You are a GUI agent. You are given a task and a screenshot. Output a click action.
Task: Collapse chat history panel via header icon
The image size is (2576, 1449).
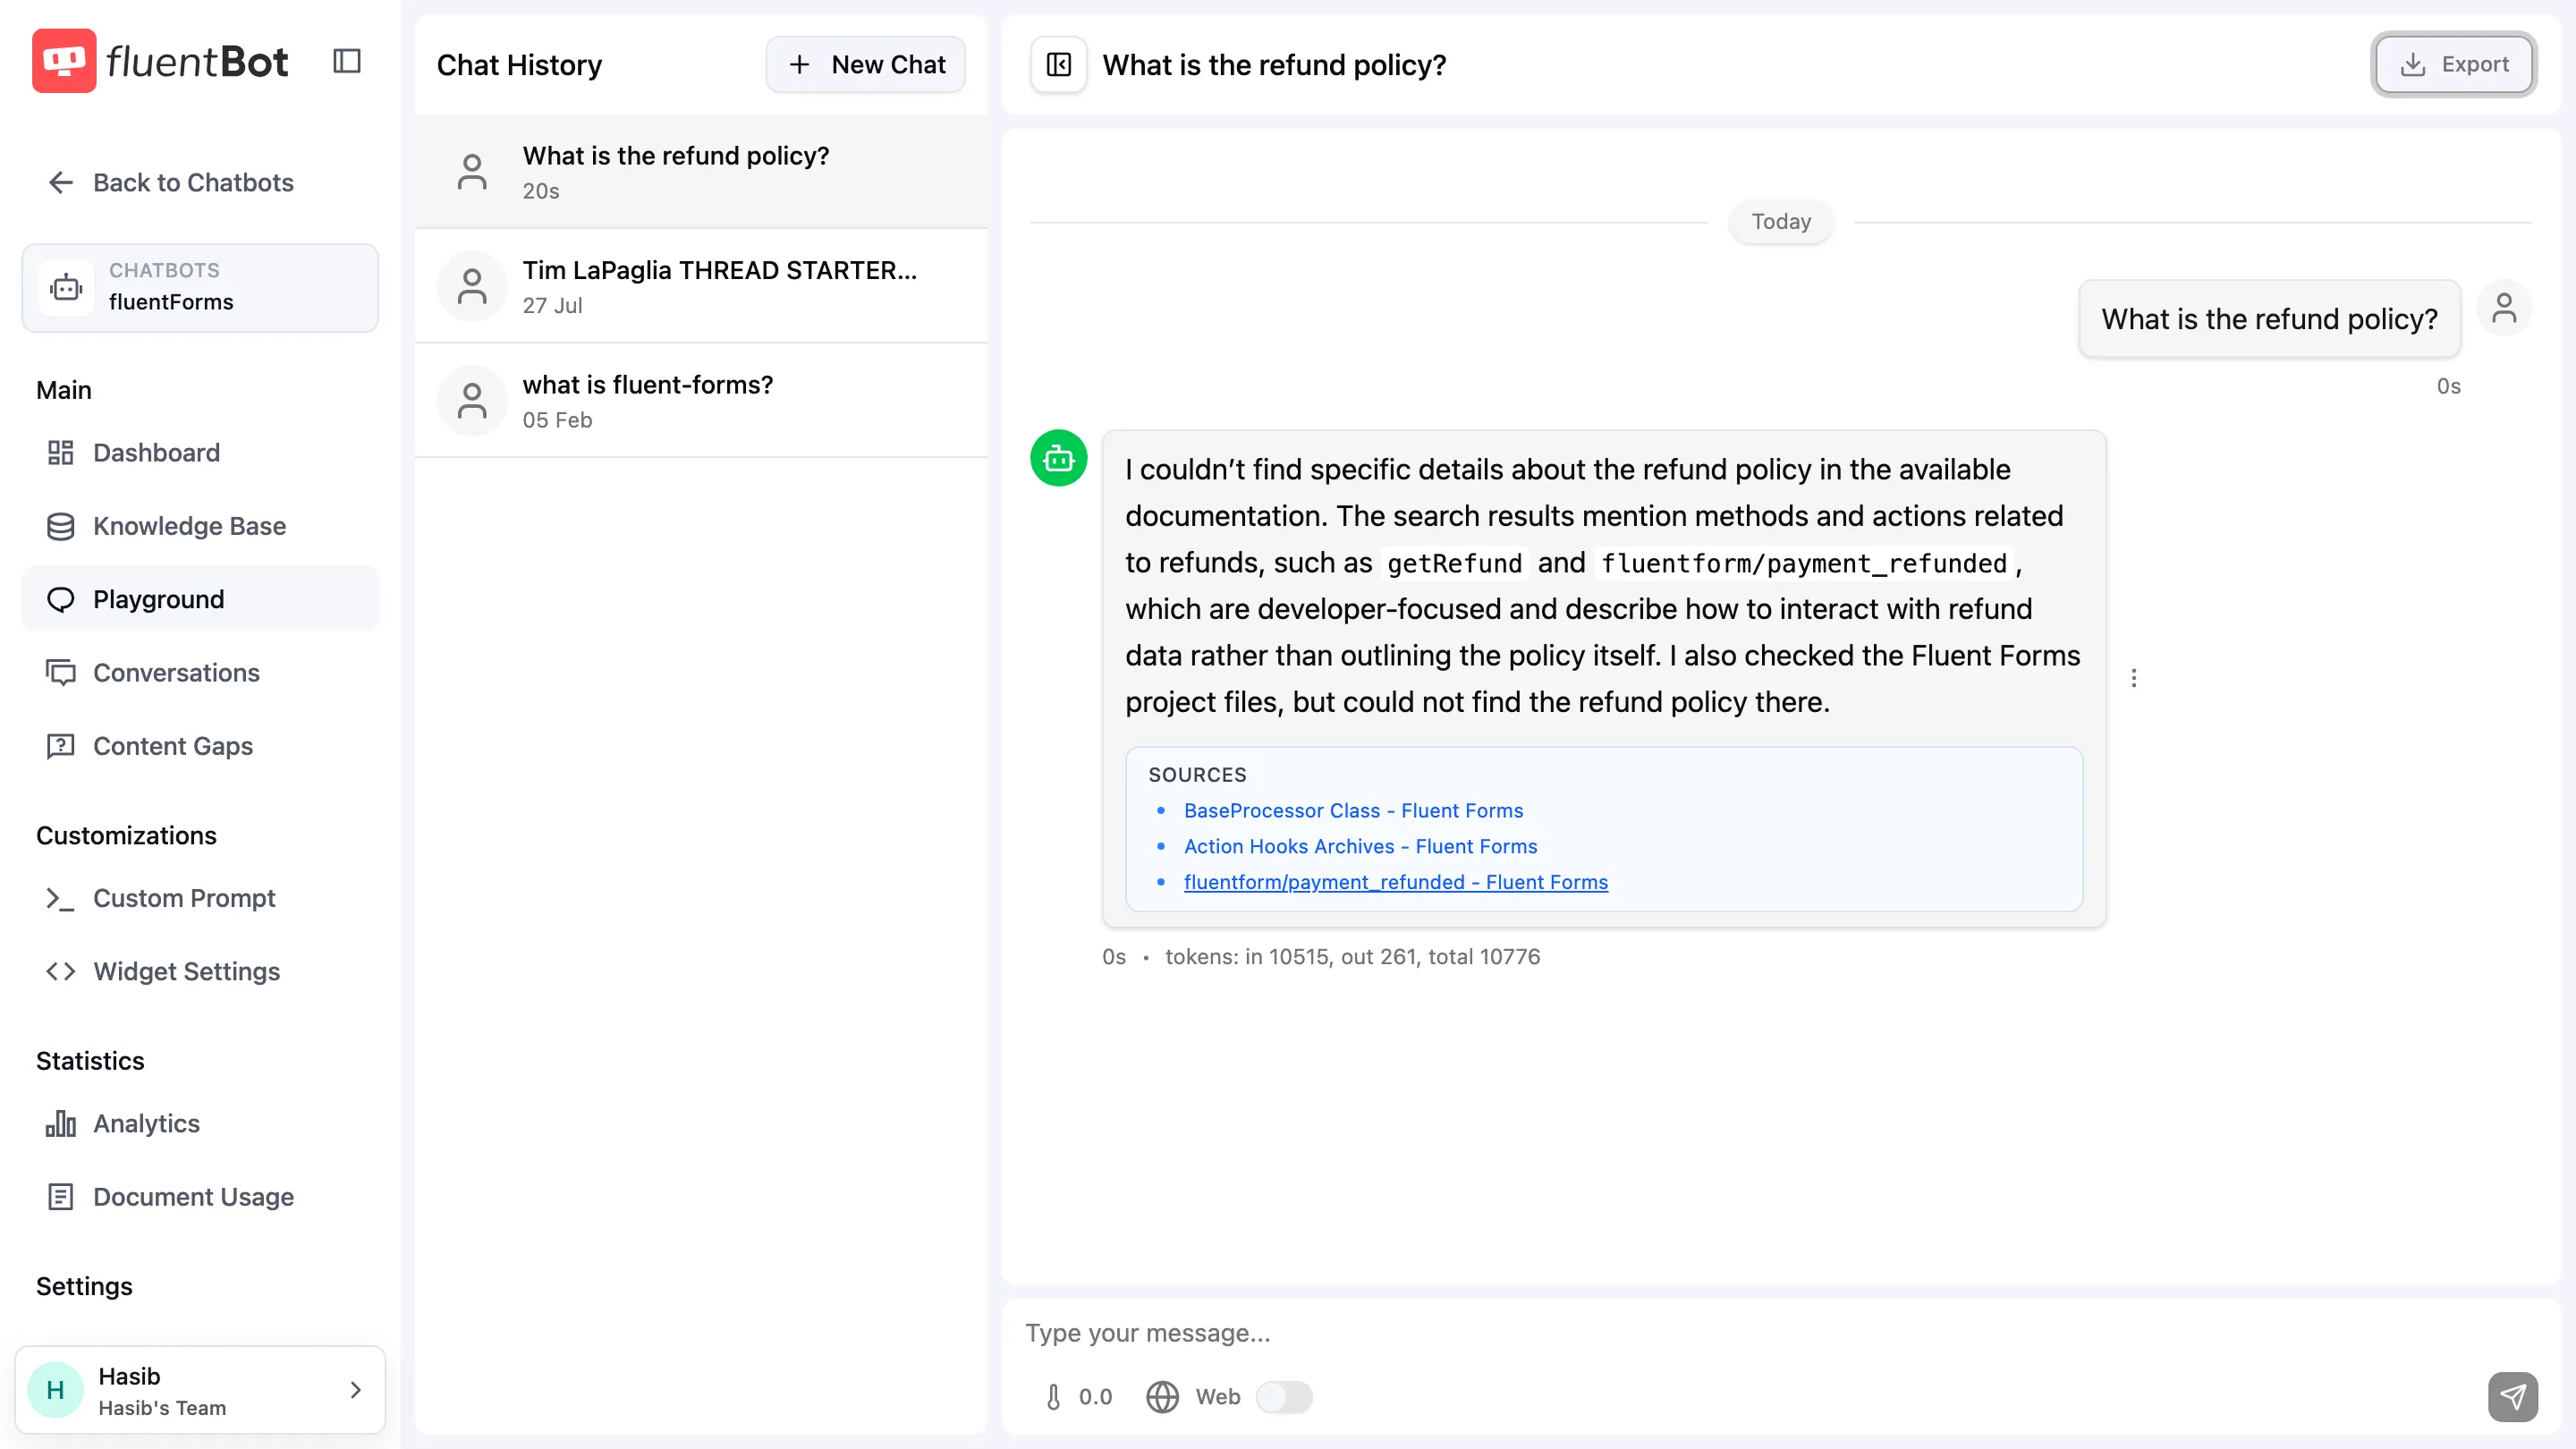pyautogui.click(x=1058, y=65)
